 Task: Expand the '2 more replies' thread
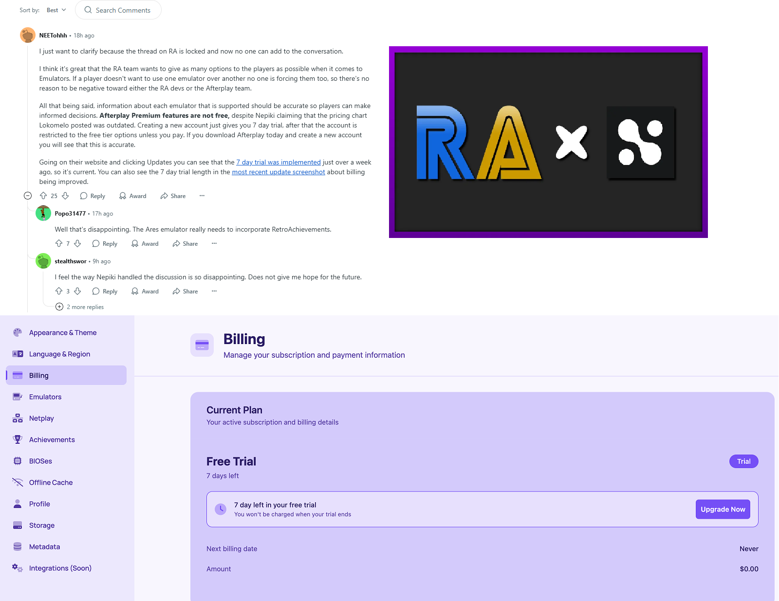pos(80,307)
